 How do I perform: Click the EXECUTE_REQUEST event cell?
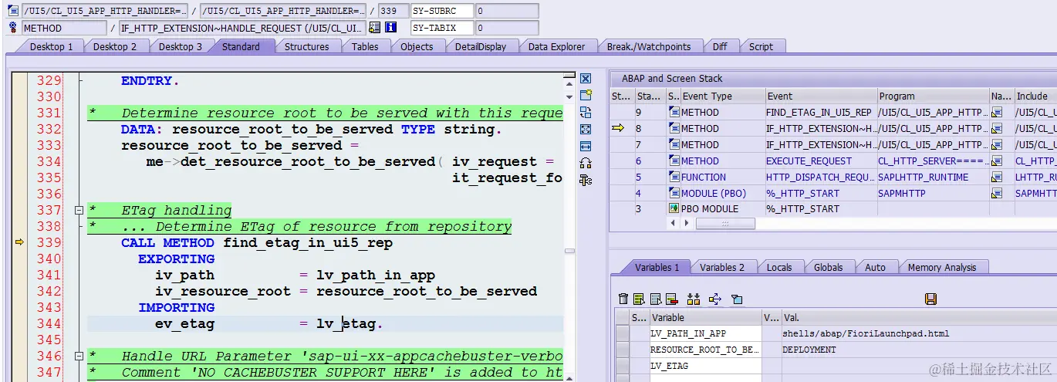[x=820, y=161]
